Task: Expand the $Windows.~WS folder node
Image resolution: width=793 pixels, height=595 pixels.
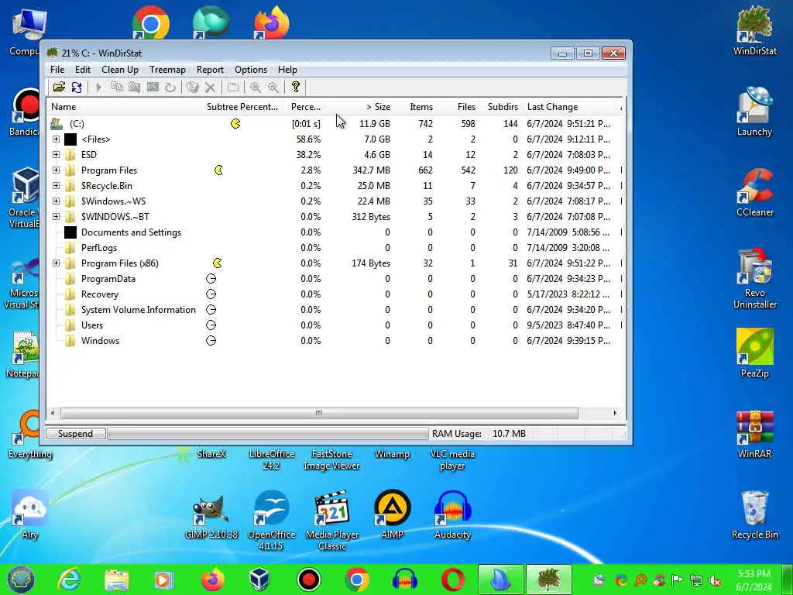Action: point(56,201)
